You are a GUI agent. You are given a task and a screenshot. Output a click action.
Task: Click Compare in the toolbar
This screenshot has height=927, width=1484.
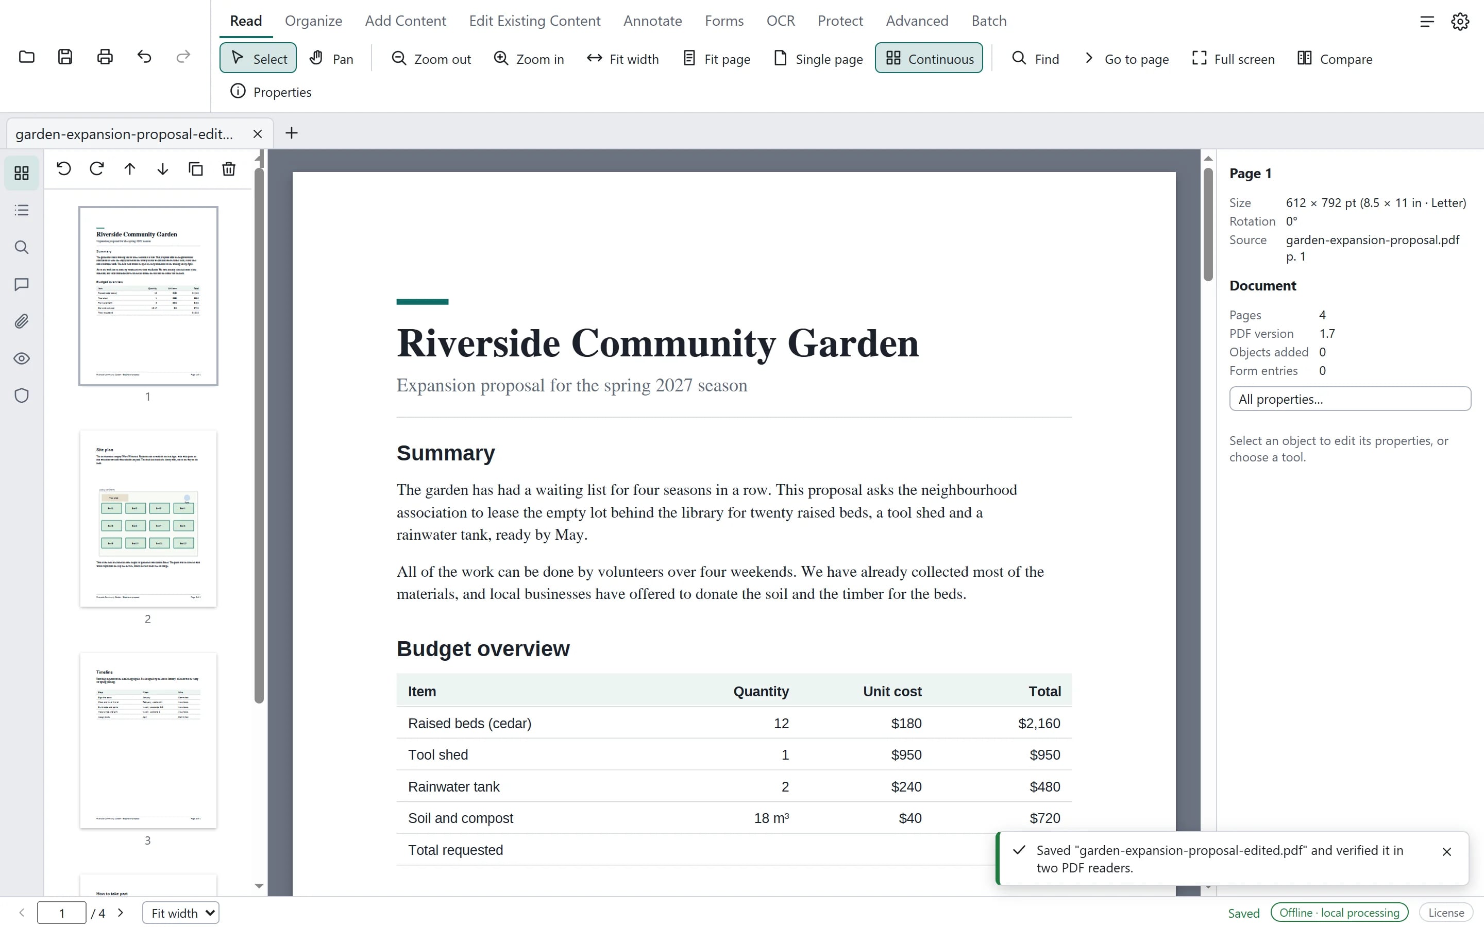point(1335,58)
